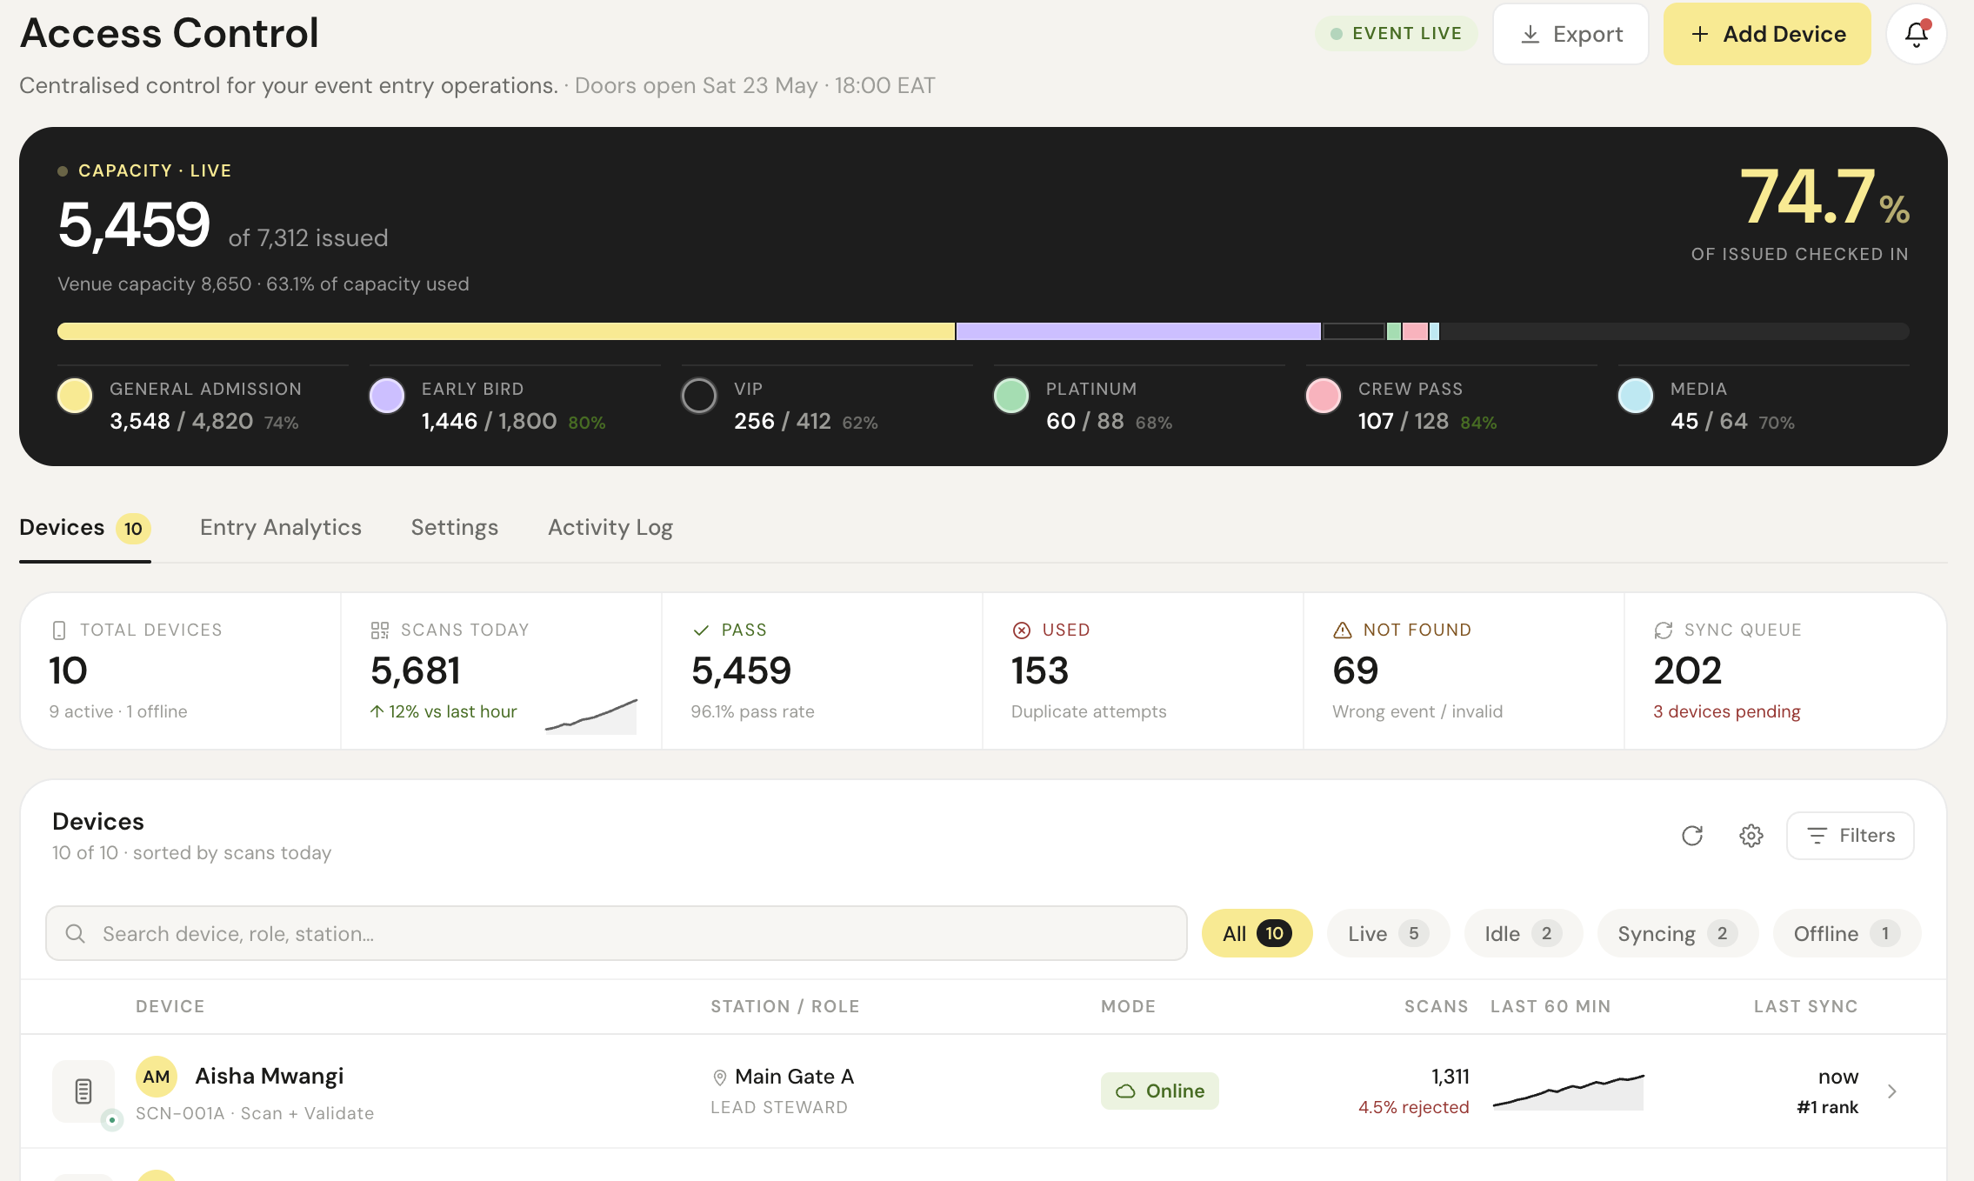Click the Used cross-circle icon
The height and width of the screenshot is (1181, 1974).
click(1022, 630)
